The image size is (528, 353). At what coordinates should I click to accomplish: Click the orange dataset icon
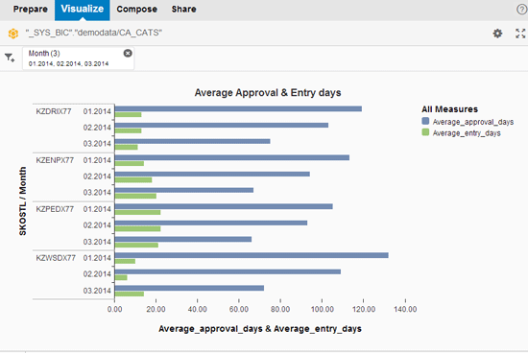(x=13, y=34)
